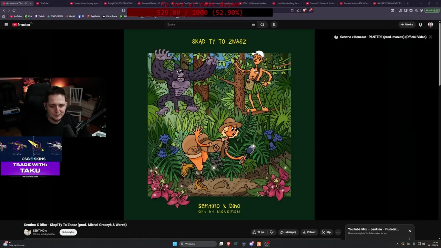Toggle browser sidebar panel
Screen dimensions: 441x248
tap(406, 10)
